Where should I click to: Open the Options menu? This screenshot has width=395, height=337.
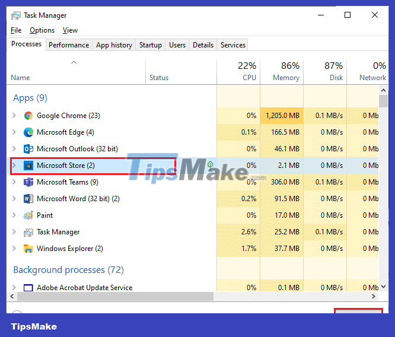tap(42, 30)
